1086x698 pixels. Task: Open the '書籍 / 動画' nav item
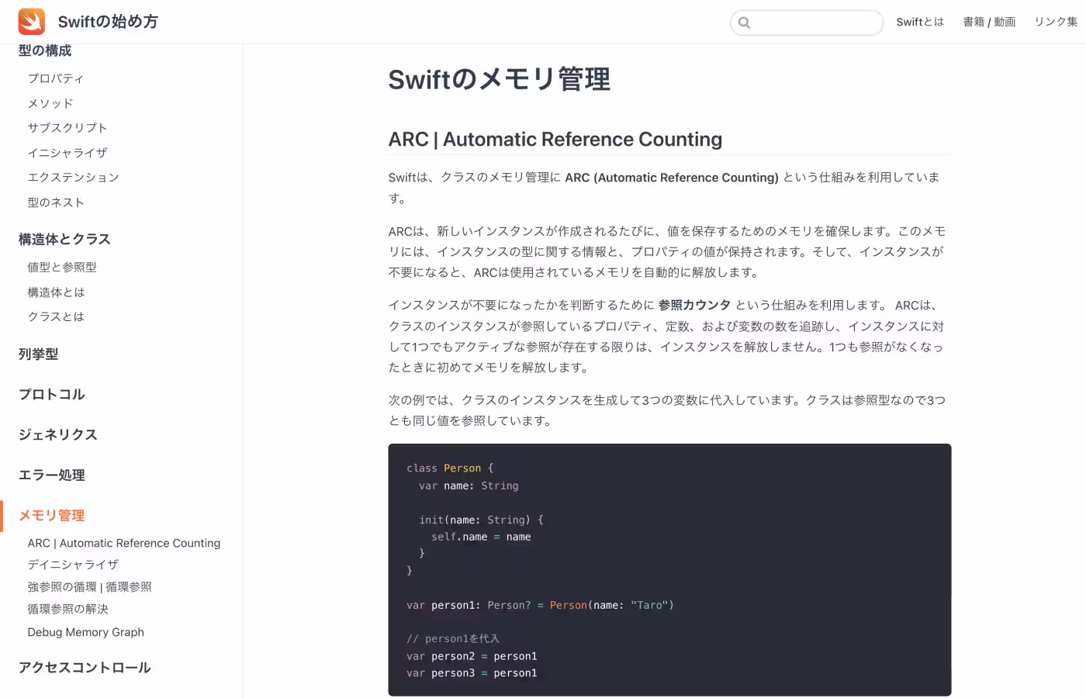989,22
